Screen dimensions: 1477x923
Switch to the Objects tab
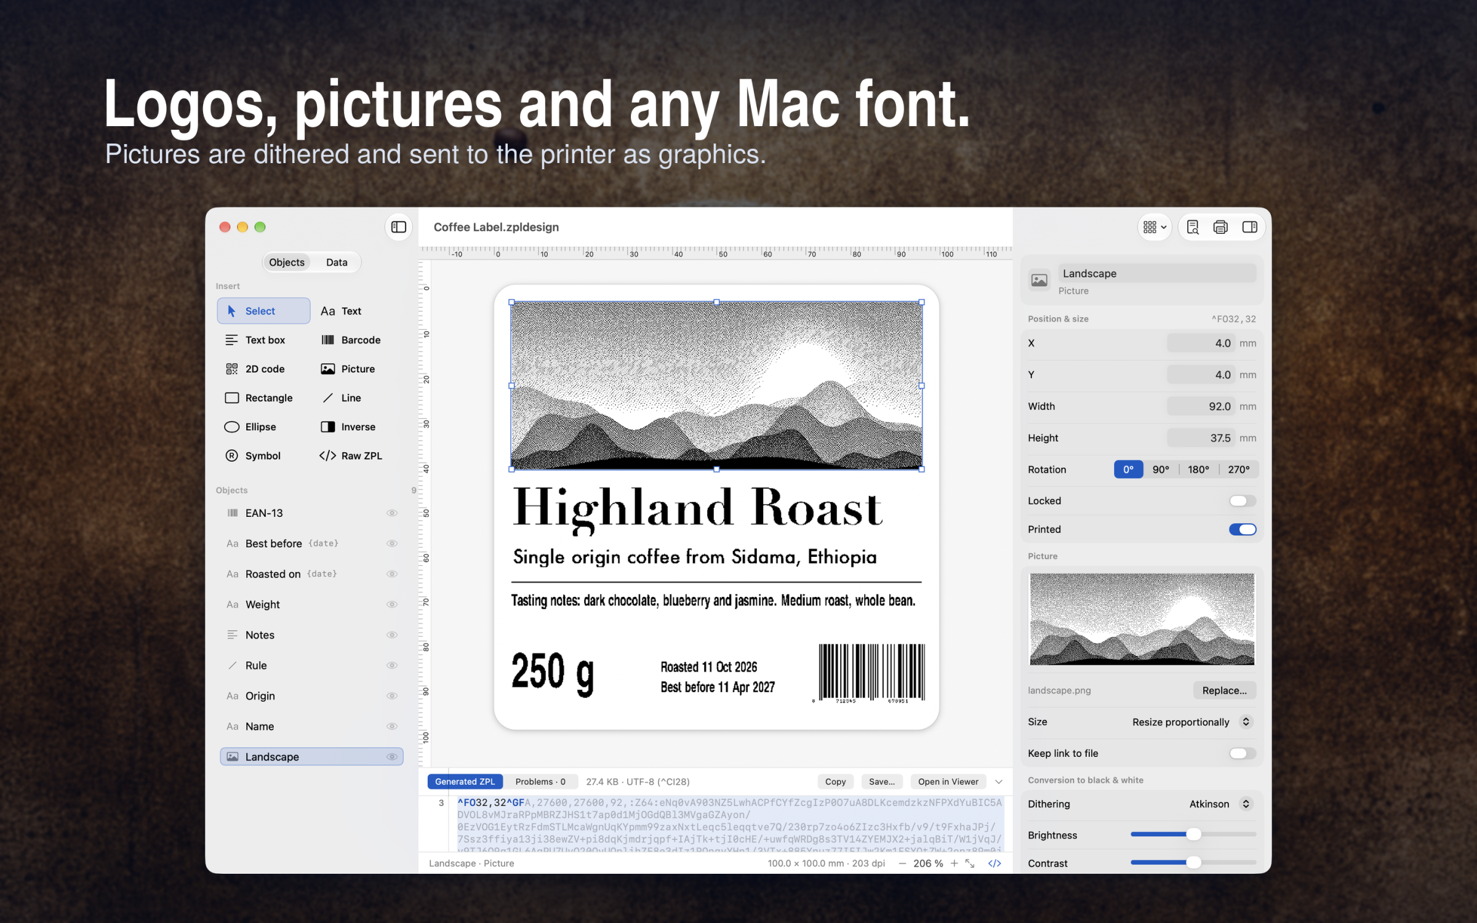tap(287, 262)
